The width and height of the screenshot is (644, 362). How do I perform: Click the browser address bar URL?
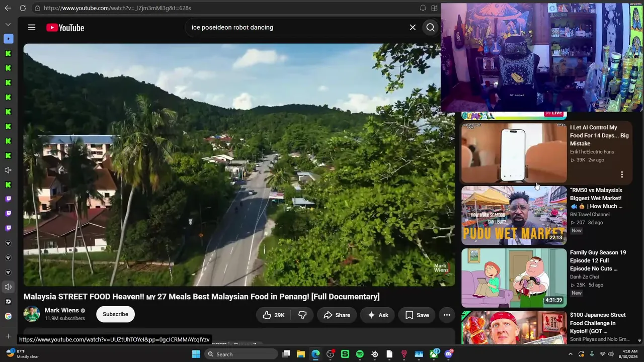pos(117,8)
